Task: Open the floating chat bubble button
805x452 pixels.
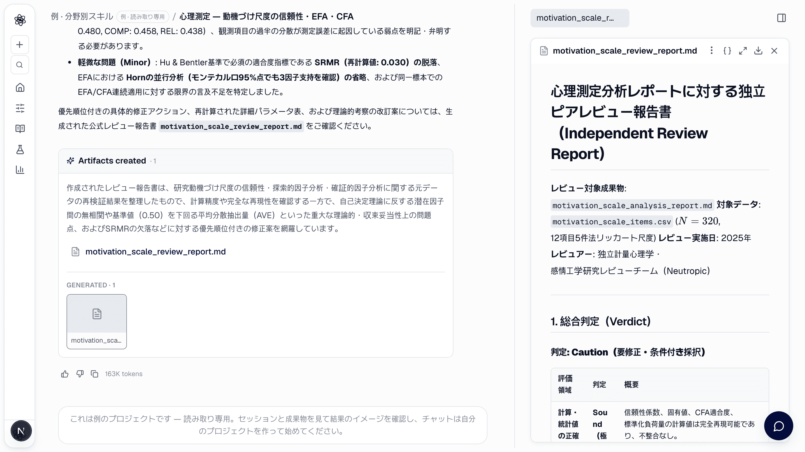Action: pyautogui.click(x=778, y=426)
